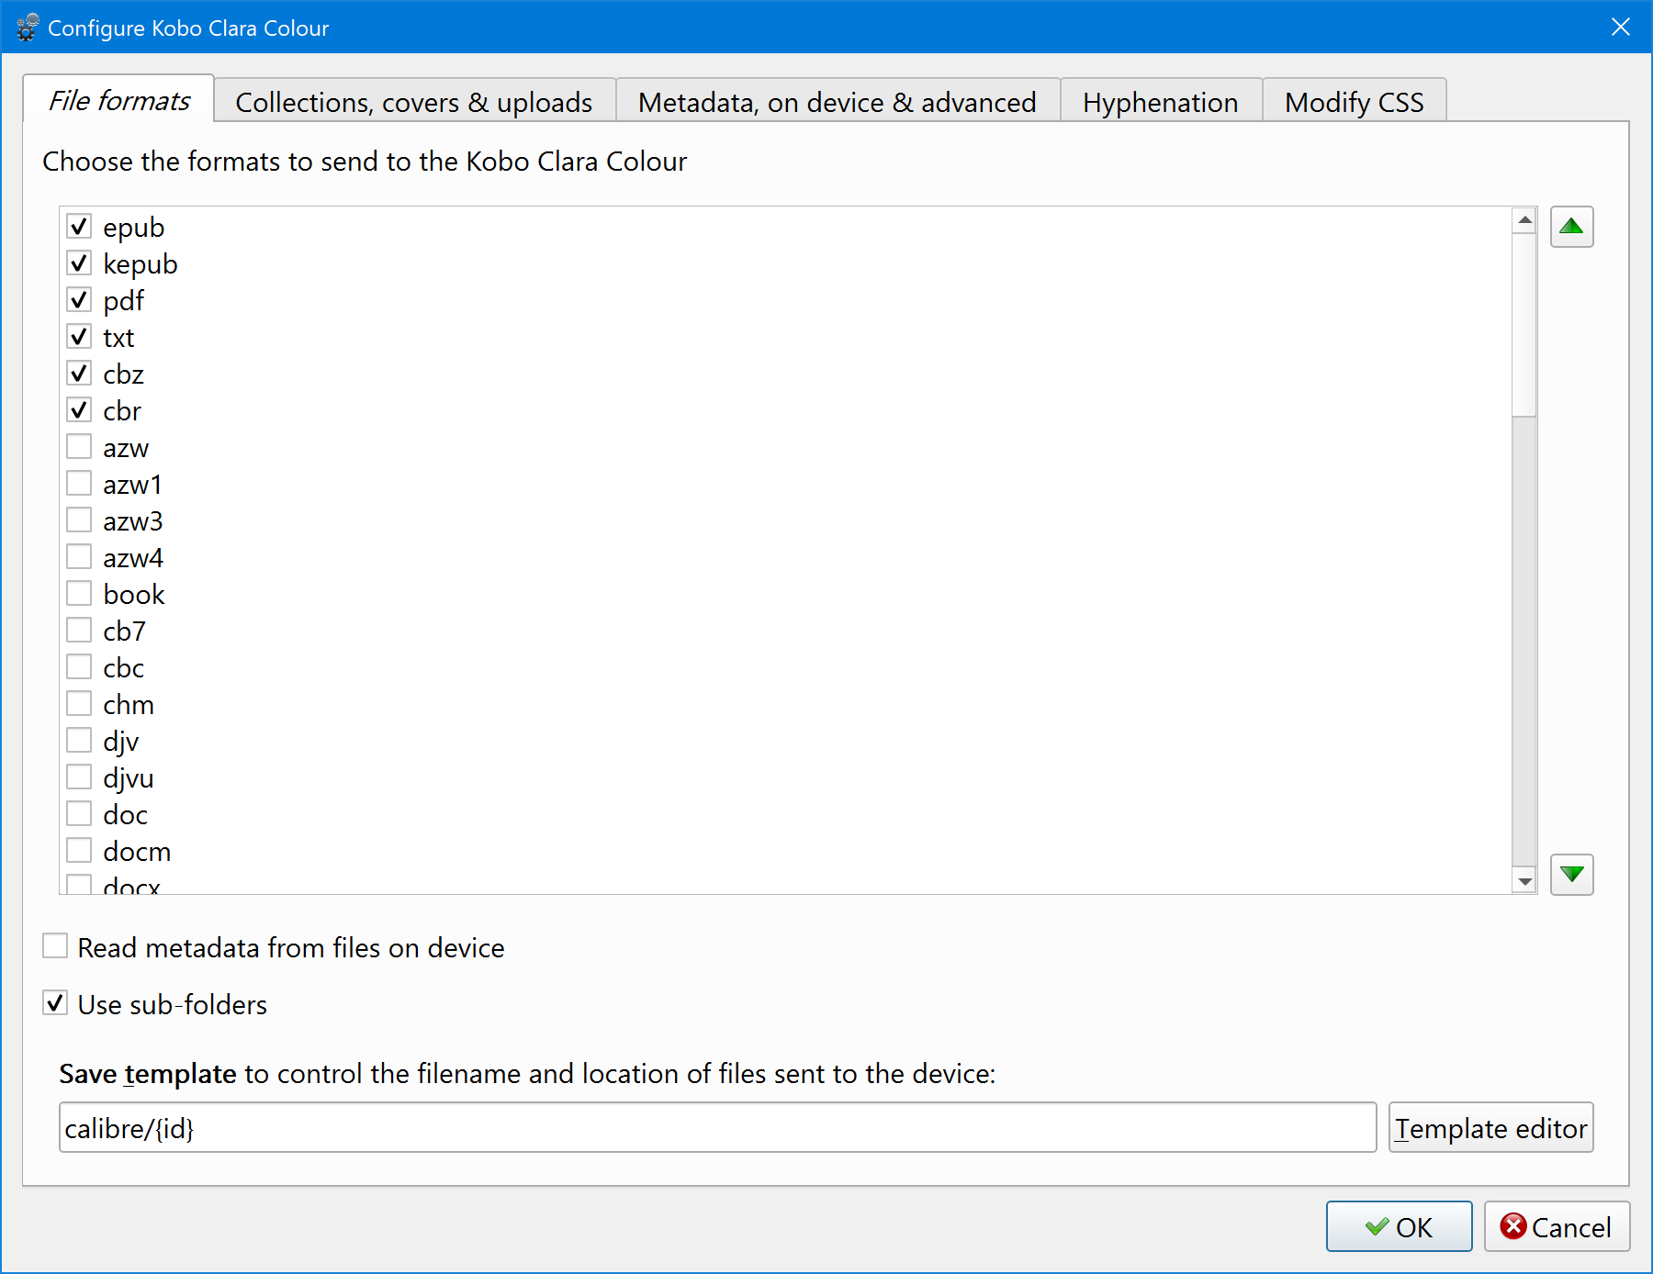The width and height of the screenshot is (1653, 1274).
Task: Click the format list scrollbar thumb
Action: (1524, 325)
